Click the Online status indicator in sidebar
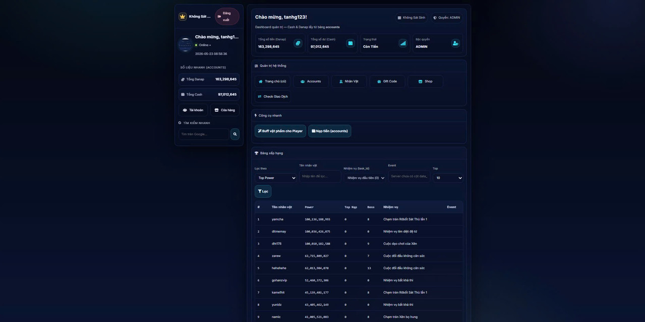The image size is (645, 322). pyautogui.click(x=203, y=45)
